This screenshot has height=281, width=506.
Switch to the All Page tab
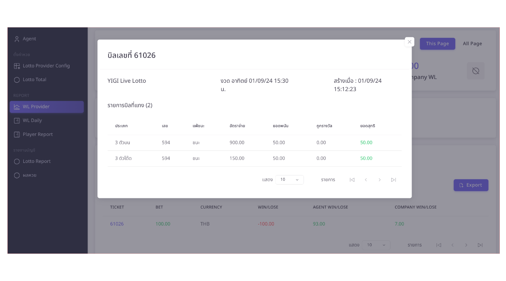pyautogui.click(x=472, y=44)
